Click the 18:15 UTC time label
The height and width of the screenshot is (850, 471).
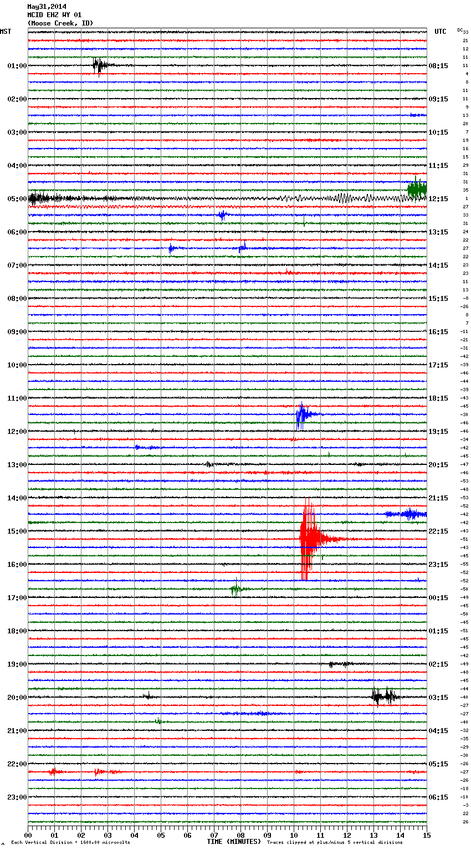tap(438, 398)
